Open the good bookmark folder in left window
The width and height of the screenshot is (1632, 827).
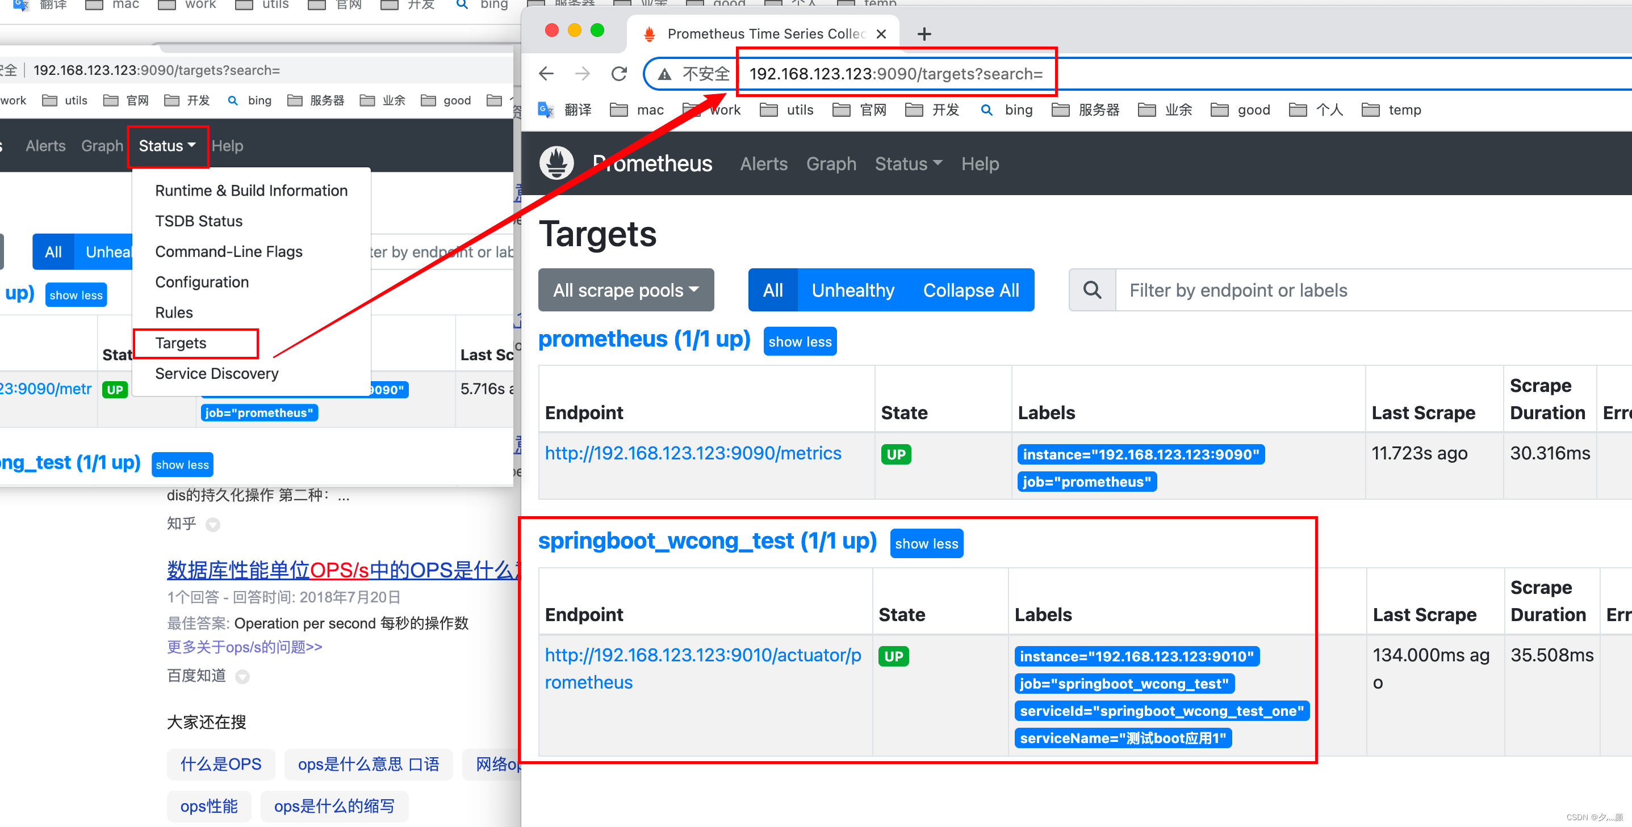[x=446, y=100]
